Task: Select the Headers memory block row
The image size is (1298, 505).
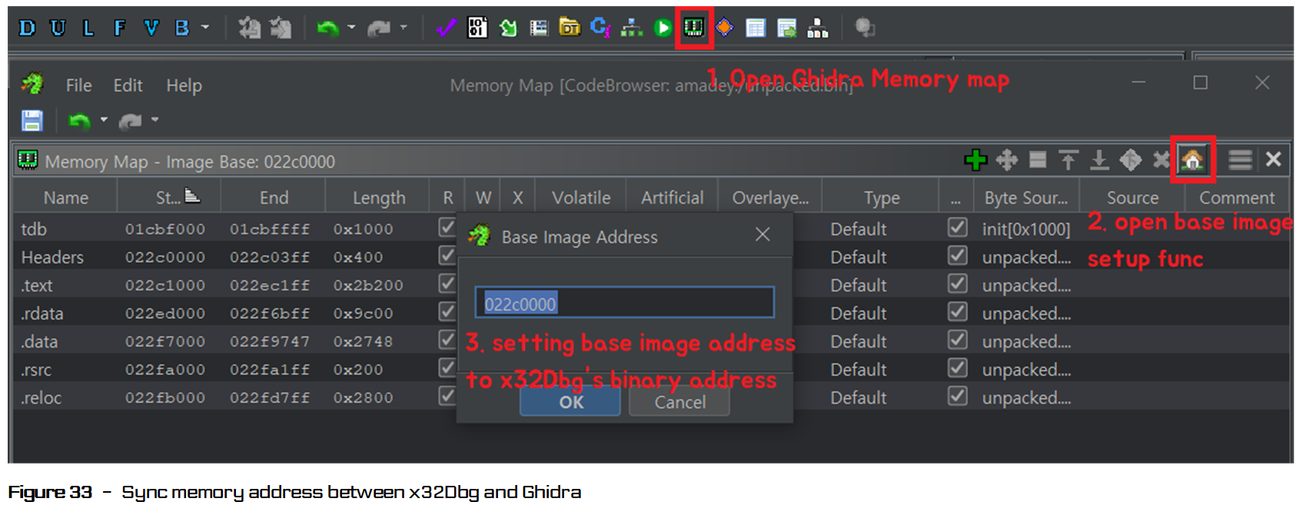Action: tap(651, 256)
